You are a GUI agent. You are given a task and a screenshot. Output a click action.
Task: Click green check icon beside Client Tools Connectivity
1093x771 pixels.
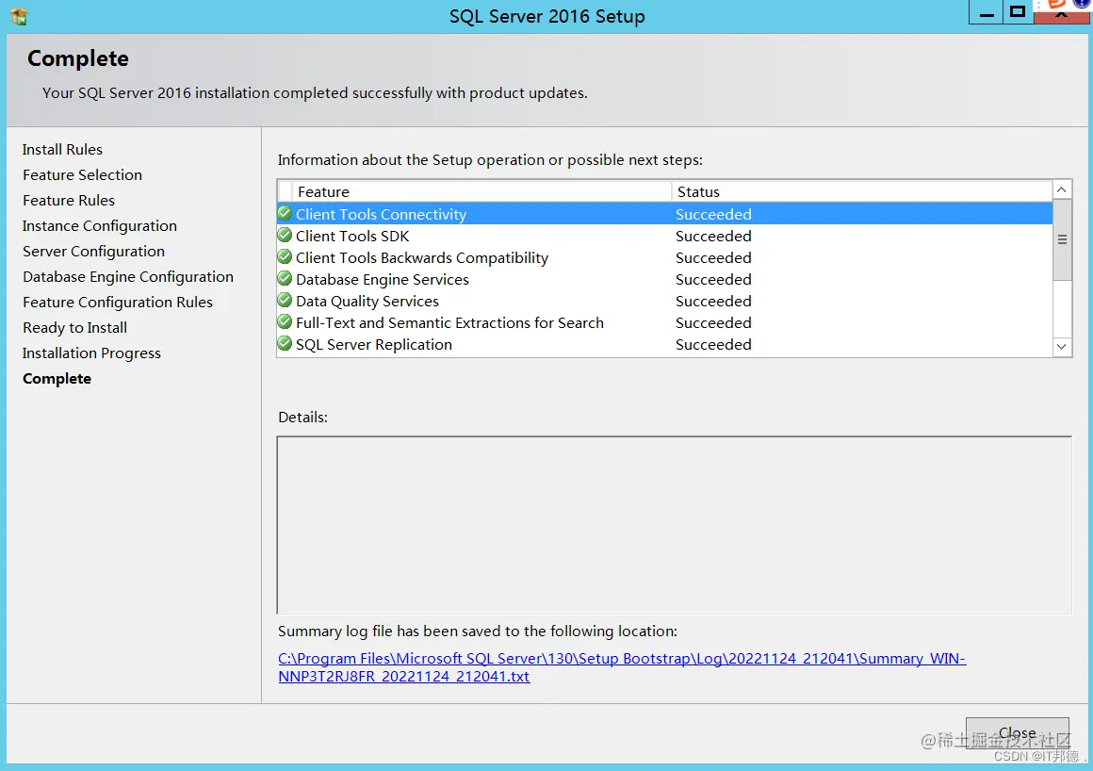(285, 213)
